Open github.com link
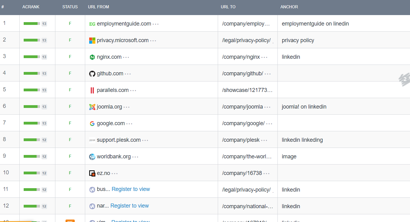 110,73
